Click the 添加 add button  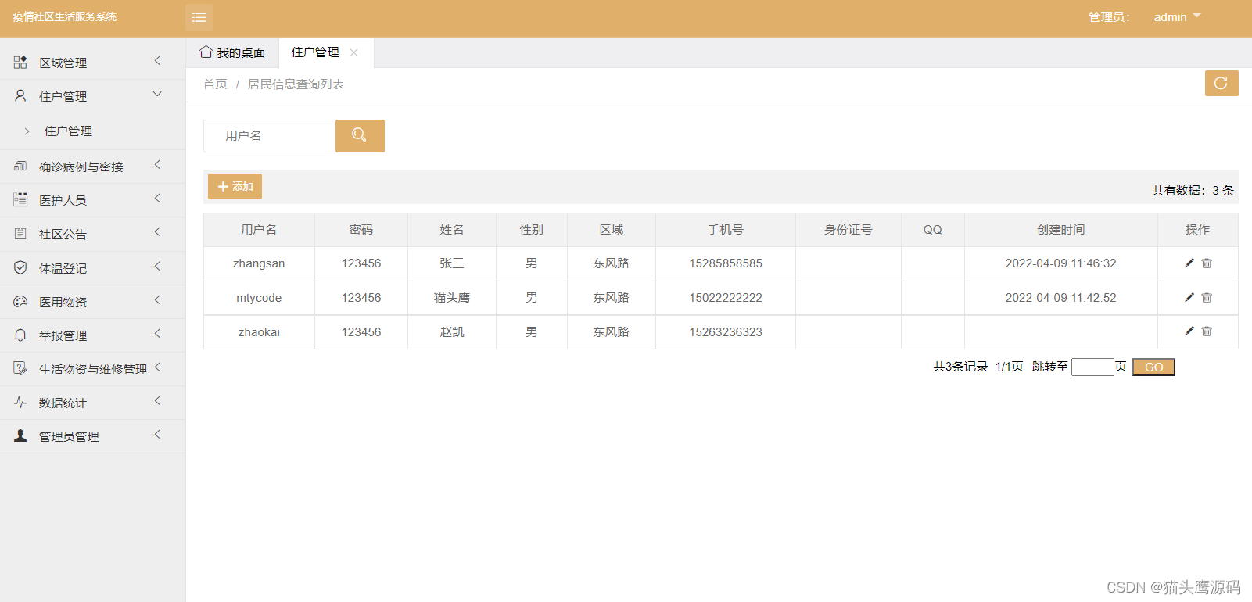point(235,186)
